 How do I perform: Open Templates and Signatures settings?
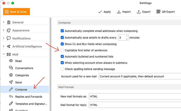[x=31, y=104]
